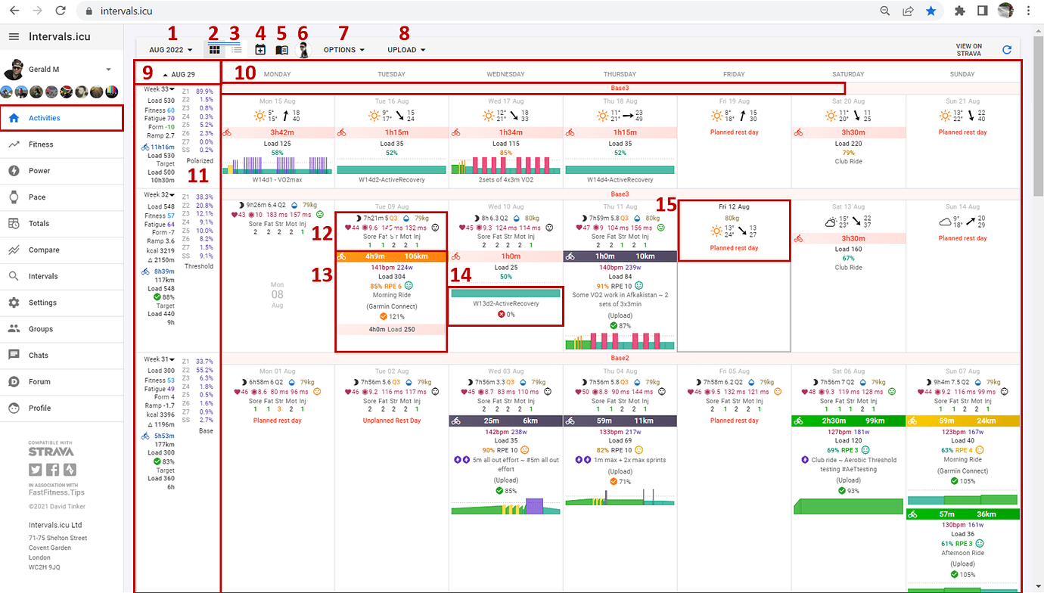Open the AUG 2022 month dropdown

tap(169, 48)
